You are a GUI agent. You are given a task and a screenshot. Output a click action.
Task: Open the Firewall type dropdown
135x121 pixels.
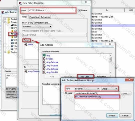click(87, 89)
